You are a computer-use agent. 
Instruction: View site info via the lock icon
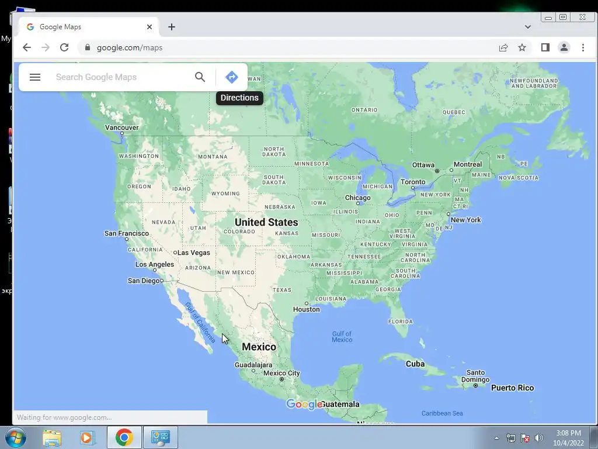pyautogui.click(x=88, y=47)
